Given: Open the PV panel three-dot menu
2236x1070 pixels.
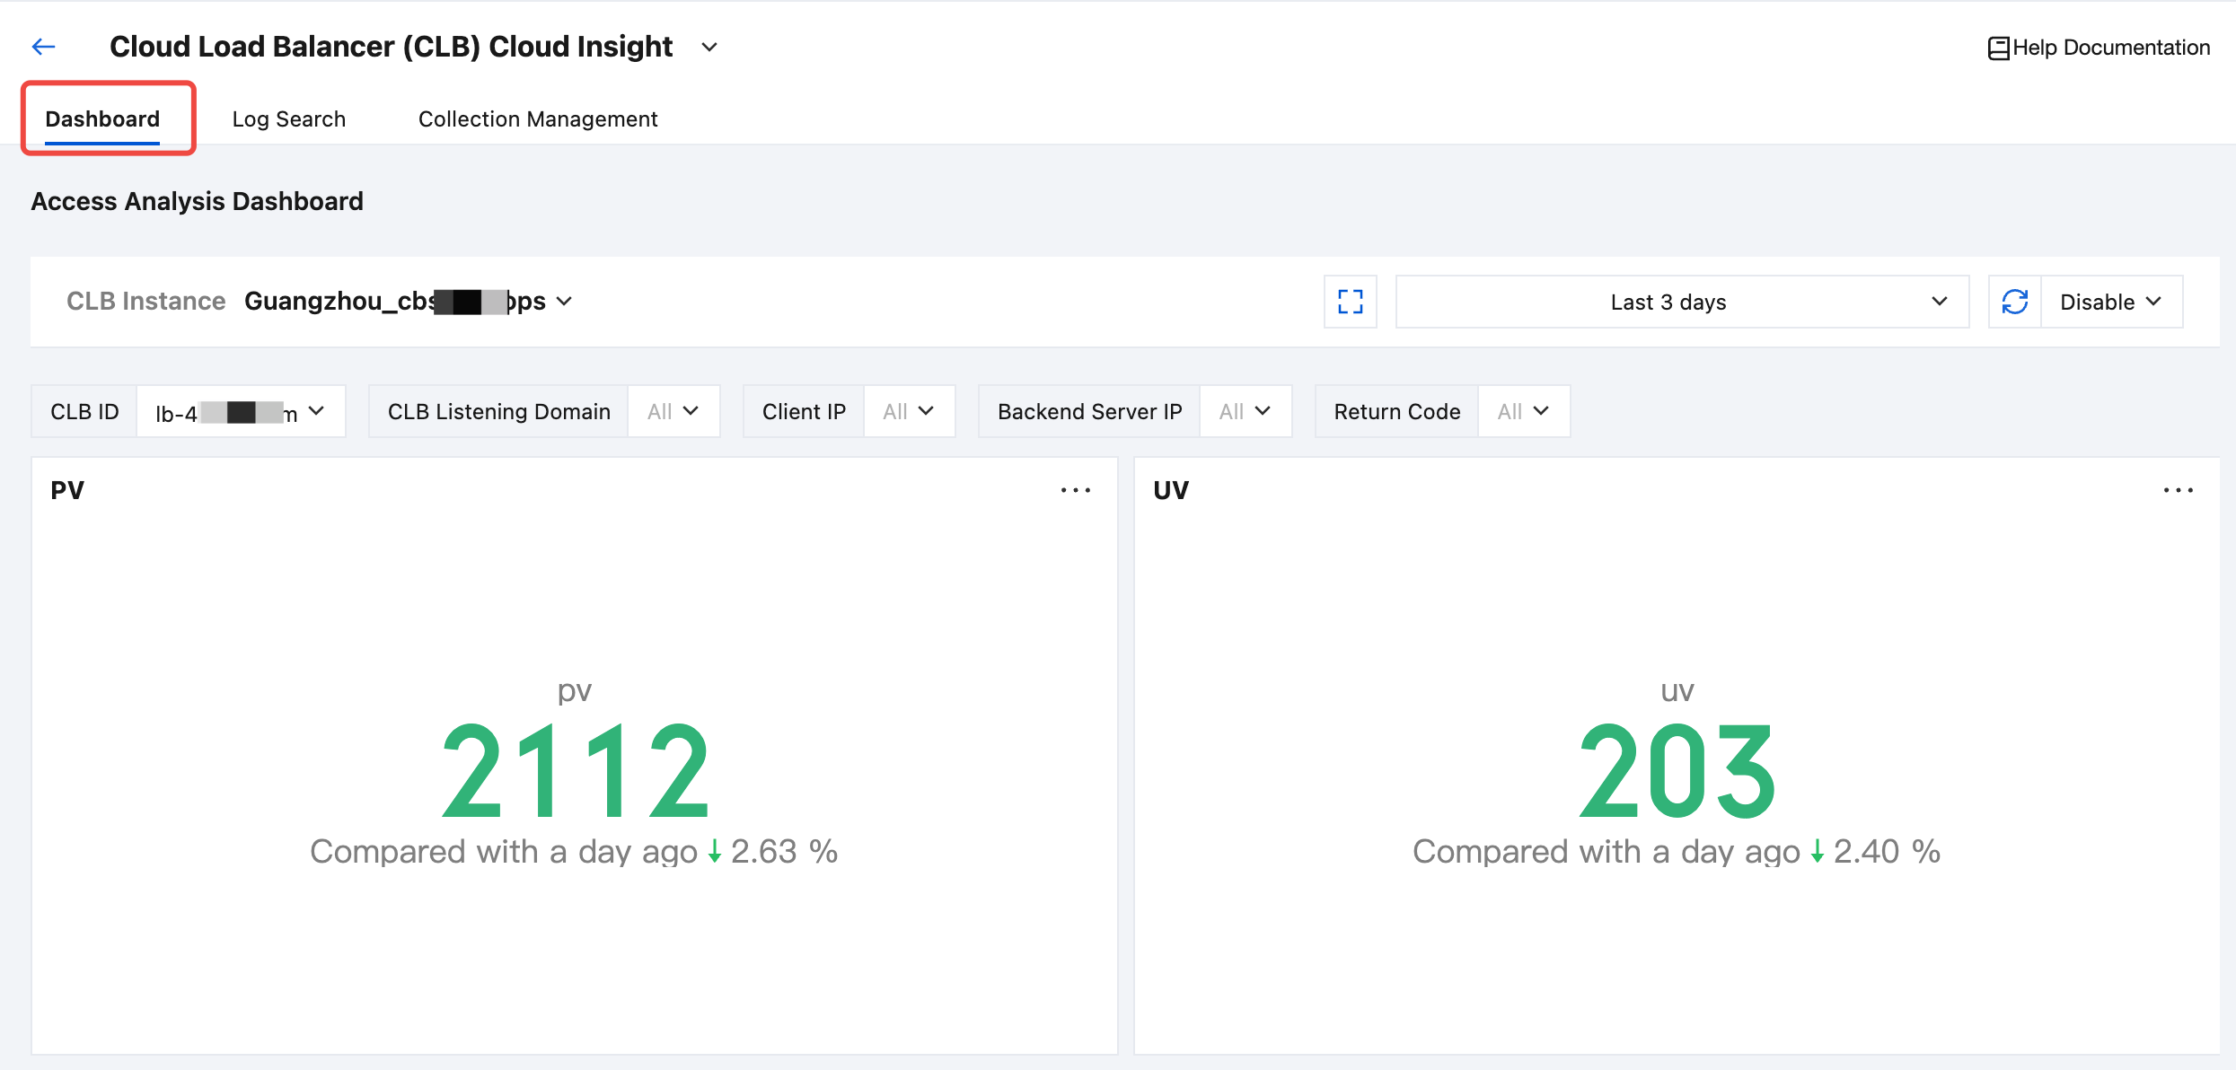Looking at the screenshot, I should point(1075,490).
